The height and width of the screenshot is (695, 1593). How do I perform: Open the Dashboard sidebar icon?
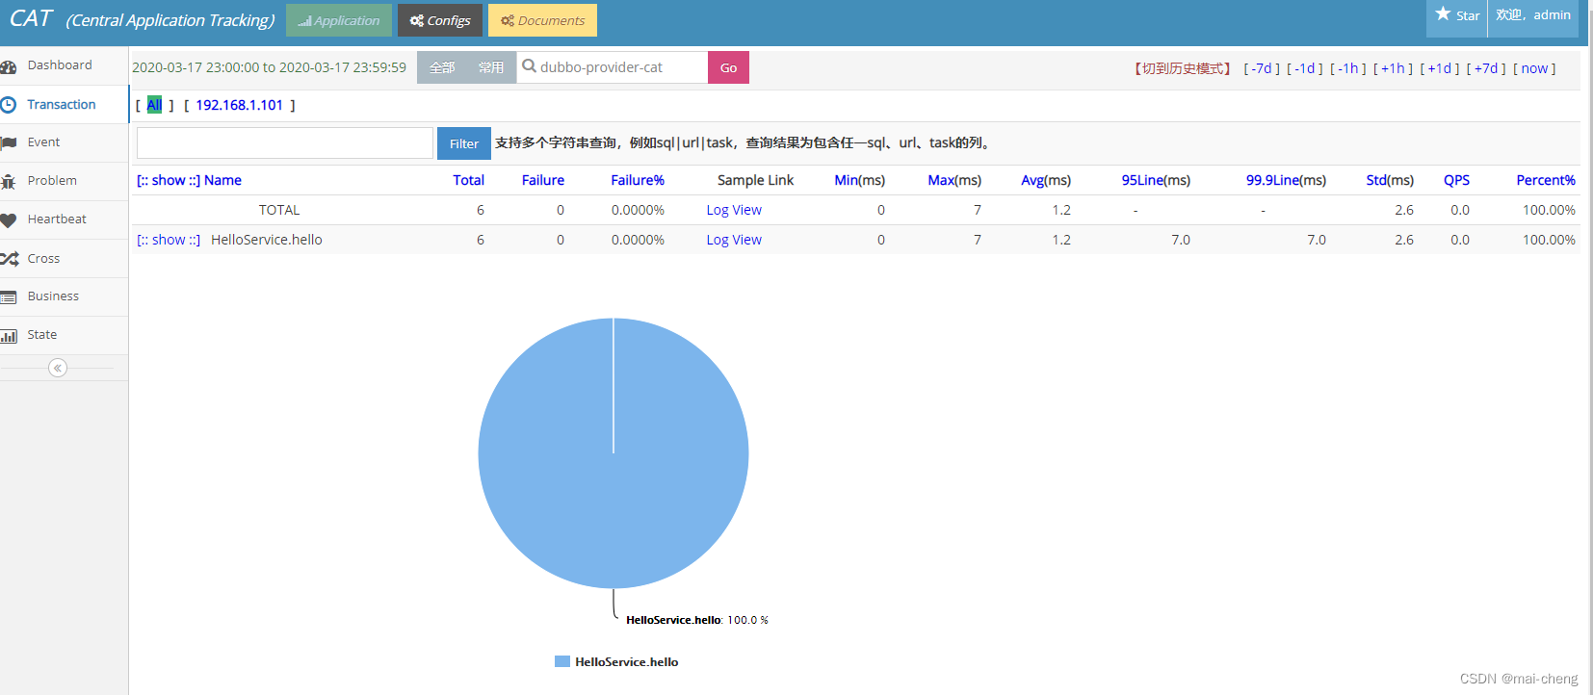tap(9, 66)
